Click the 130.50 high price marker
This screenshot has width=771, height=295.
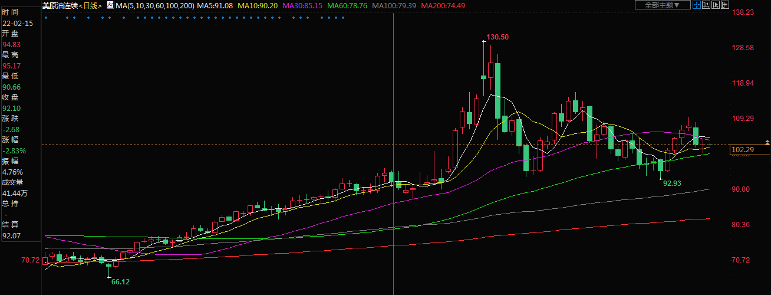[x=498, y=37]
